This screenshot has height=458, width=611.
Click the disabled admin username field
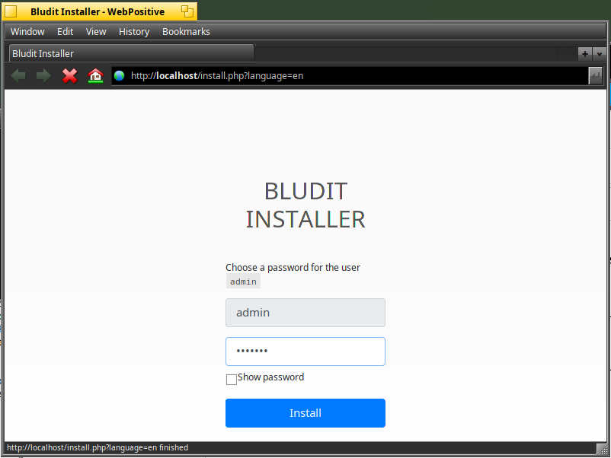pos(305,313)
